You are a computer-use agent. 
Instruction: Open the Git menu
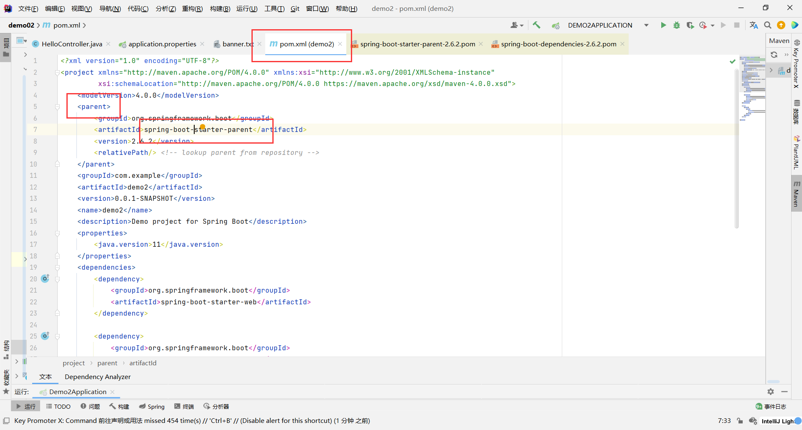295,8
